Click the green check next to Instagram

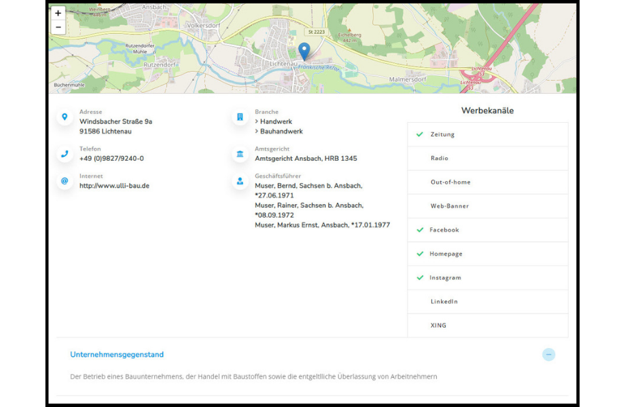click(420, 277)
